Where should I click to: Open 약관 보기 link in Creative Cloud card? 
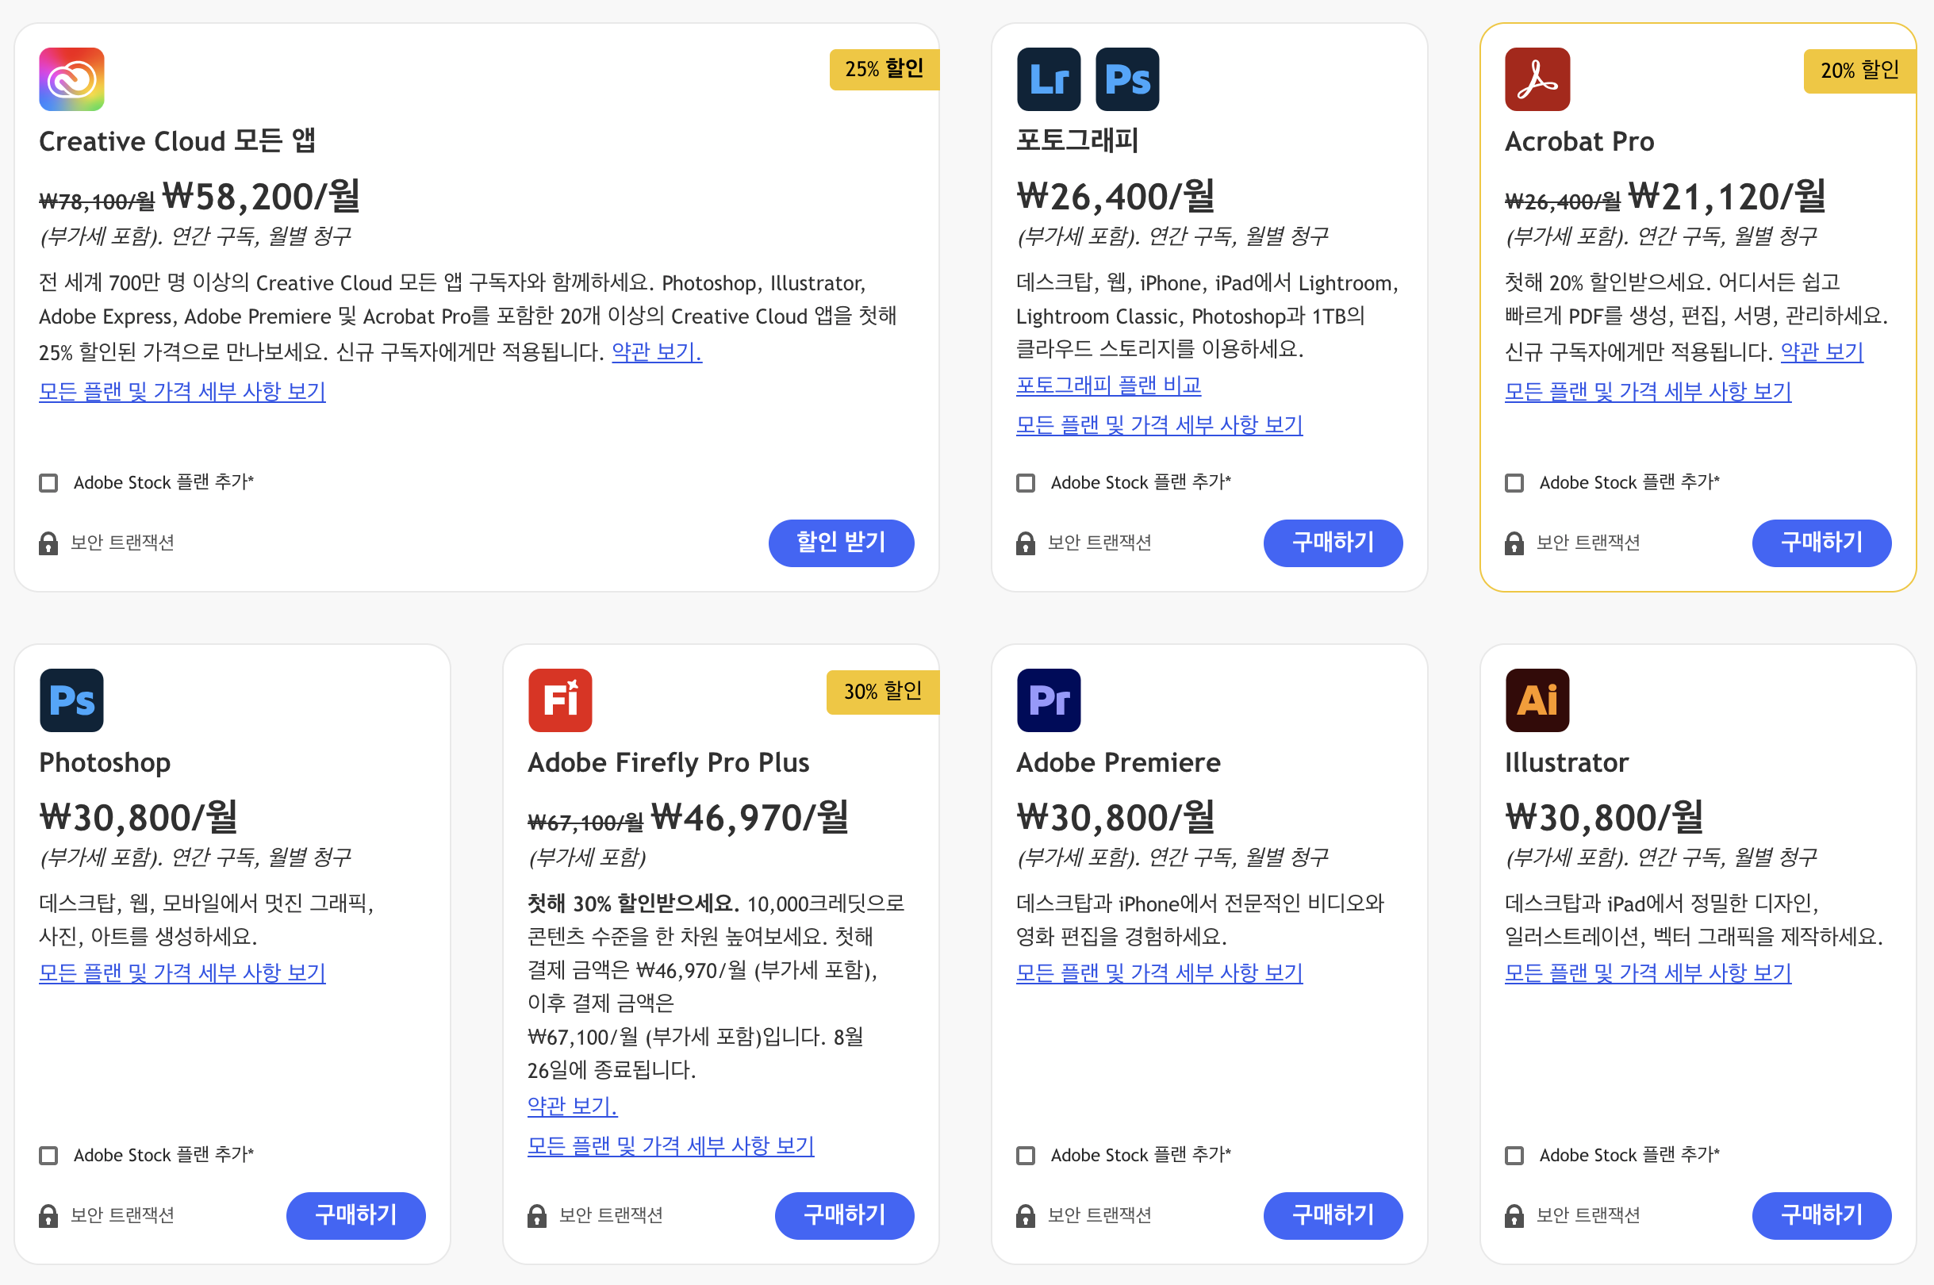click(656, 352)
